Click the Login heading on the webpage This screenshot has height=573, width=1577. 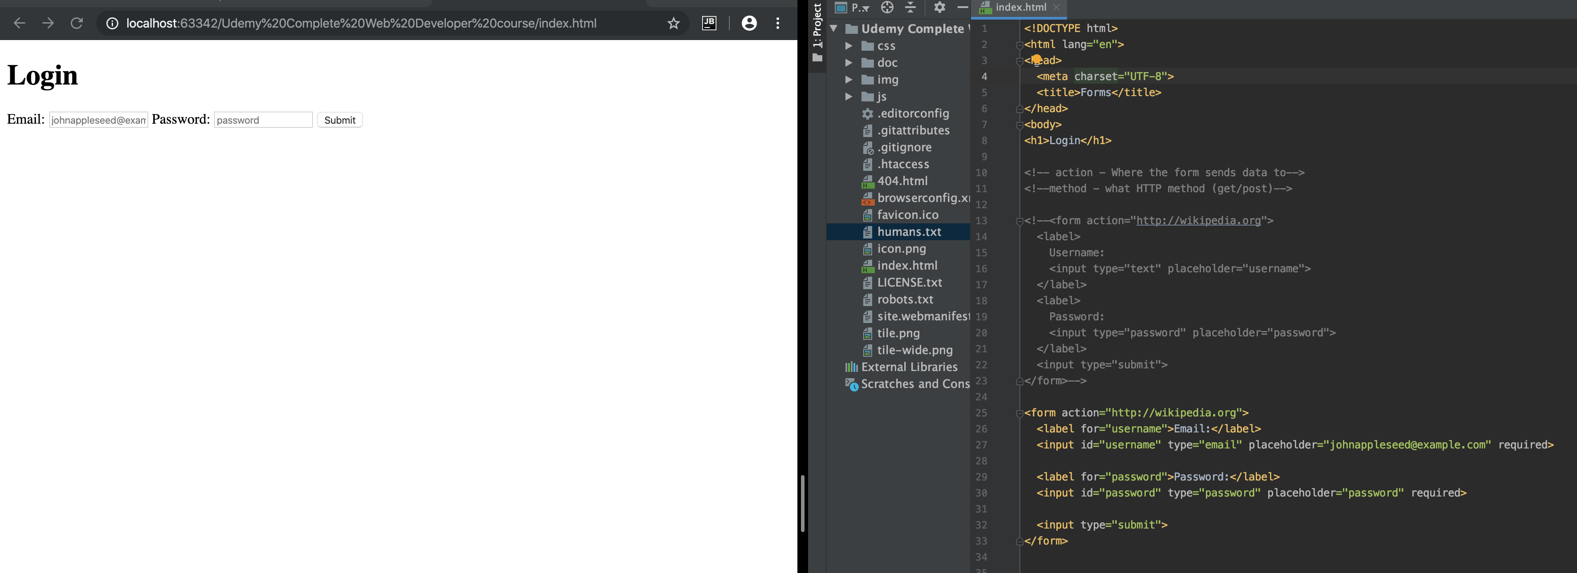click(42, 75)
